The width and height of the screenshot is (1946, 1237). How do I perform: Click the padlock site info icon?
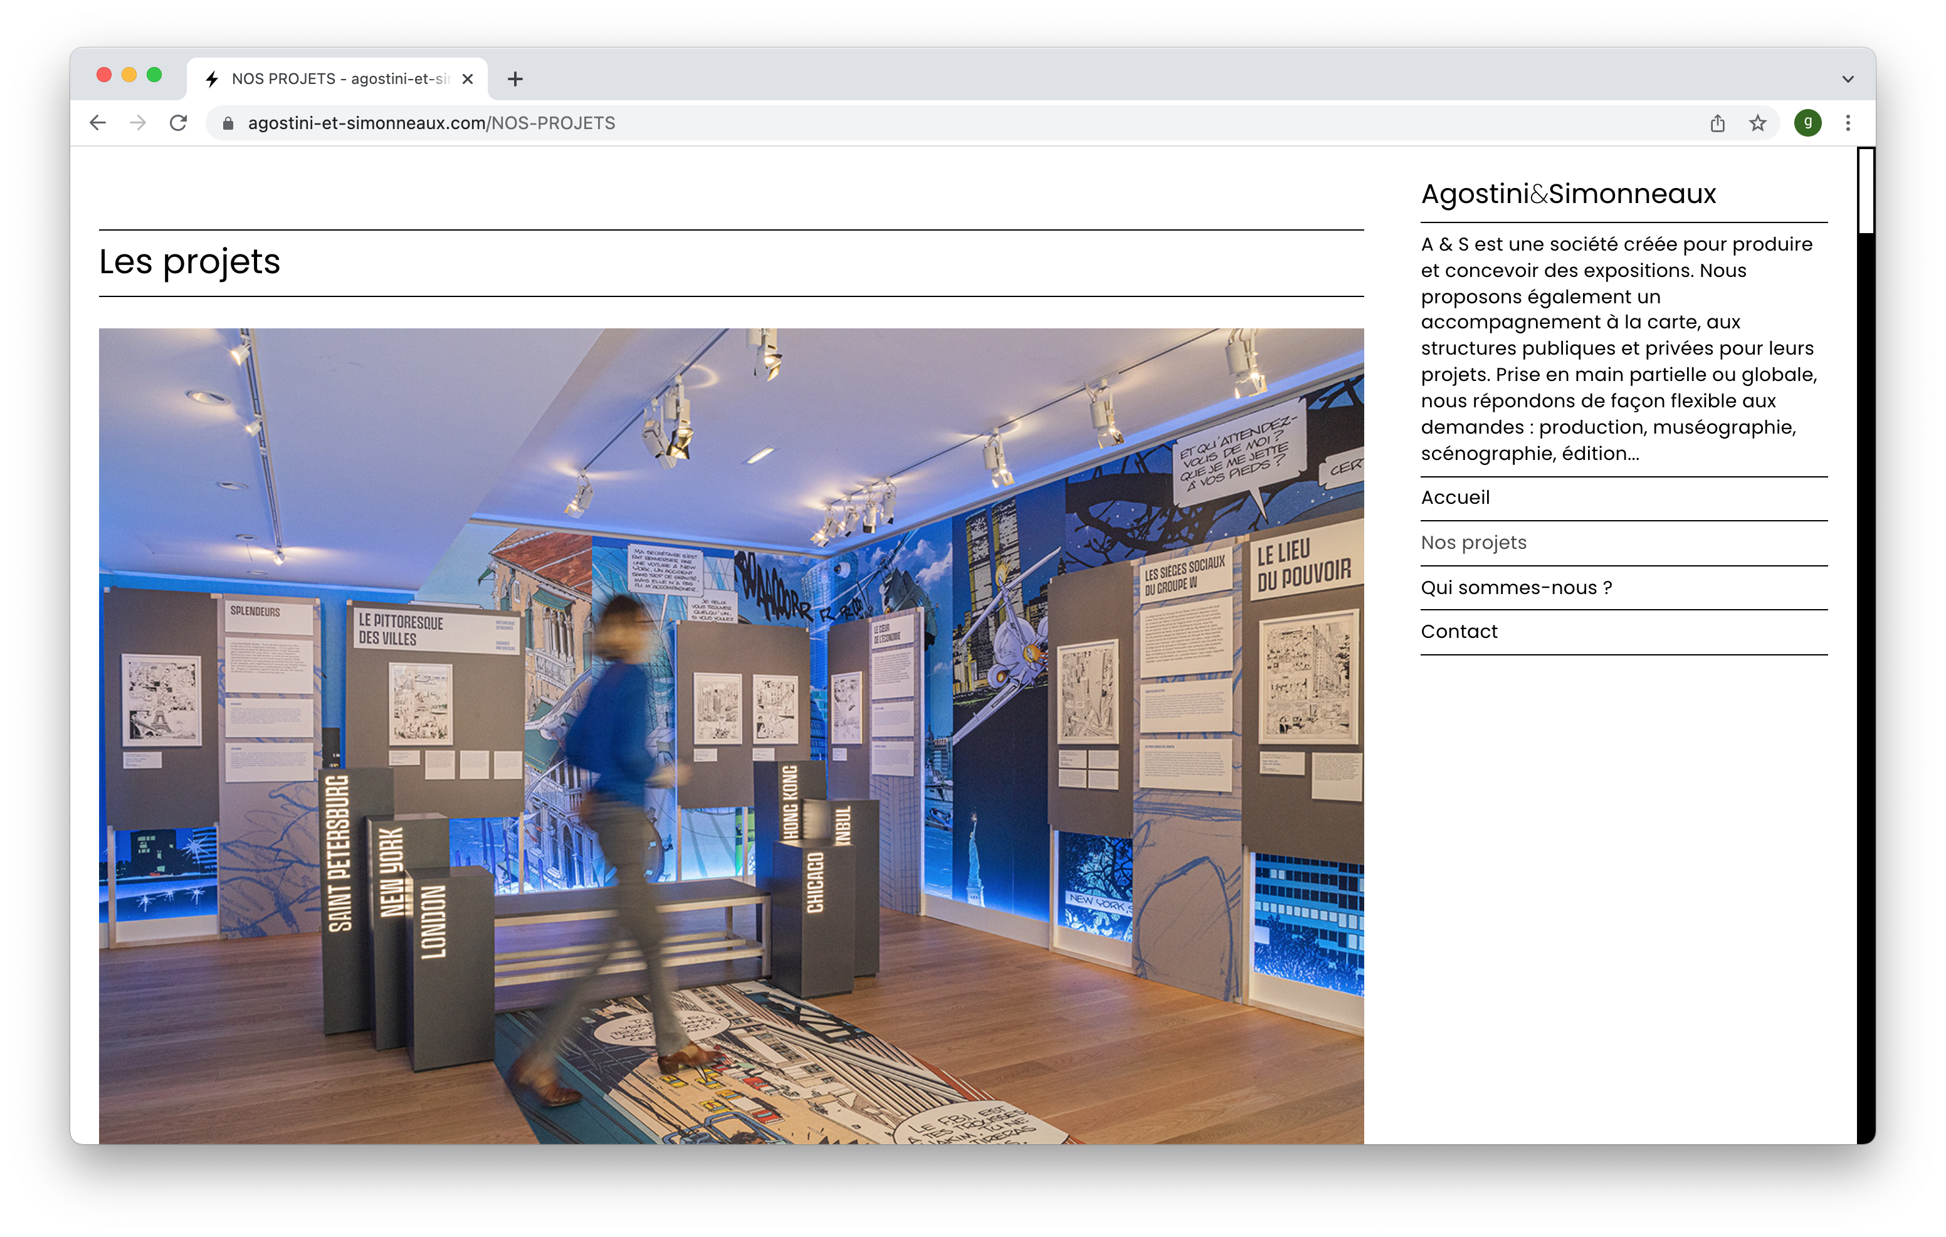[228, 123]
